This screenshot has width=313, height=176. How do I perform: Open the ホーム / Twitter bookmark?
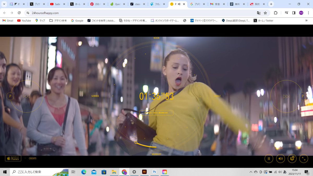pos(263,21)
